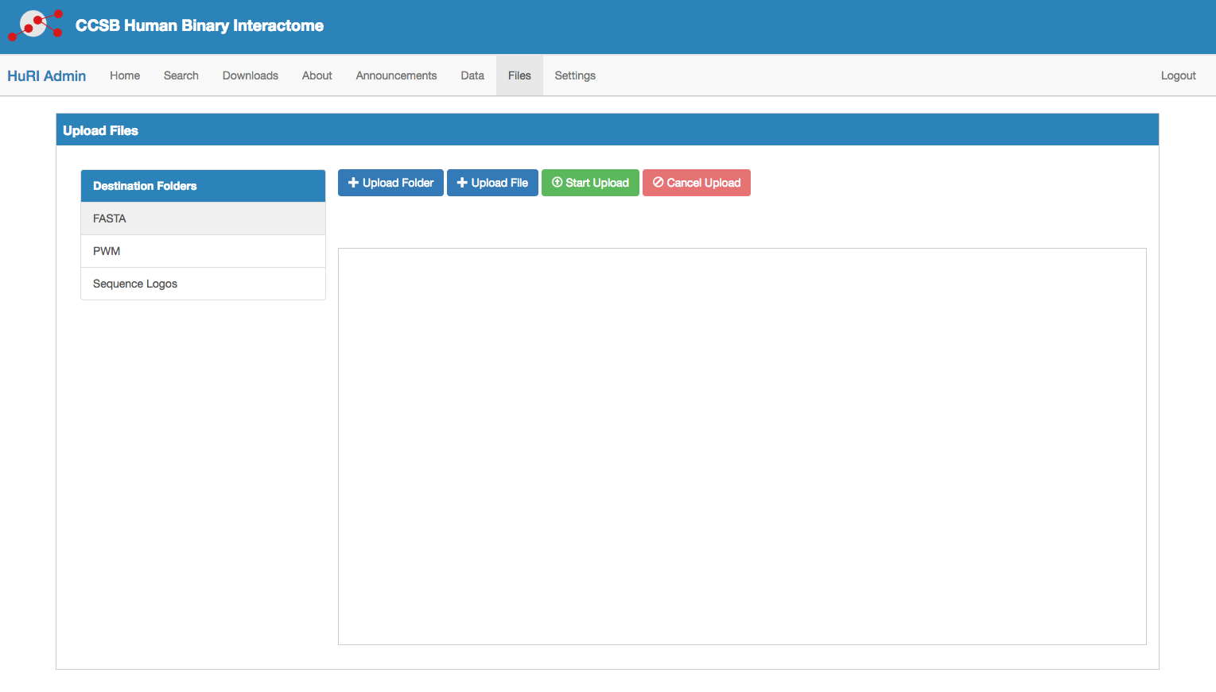Open the Home menu item
Screen dimensions: 1216x692
(x=125, y=75)
